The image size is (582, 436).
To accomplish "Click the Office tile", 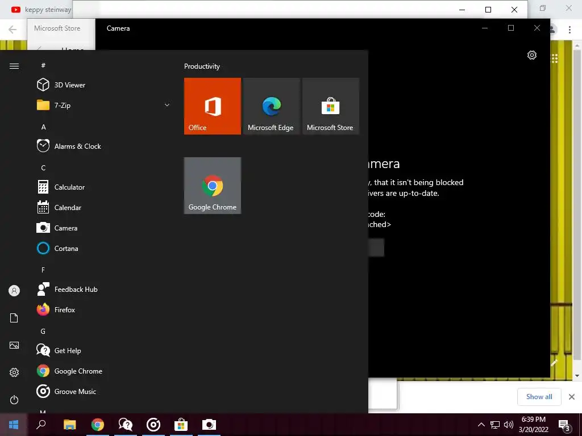I will [x=213, y=106].
